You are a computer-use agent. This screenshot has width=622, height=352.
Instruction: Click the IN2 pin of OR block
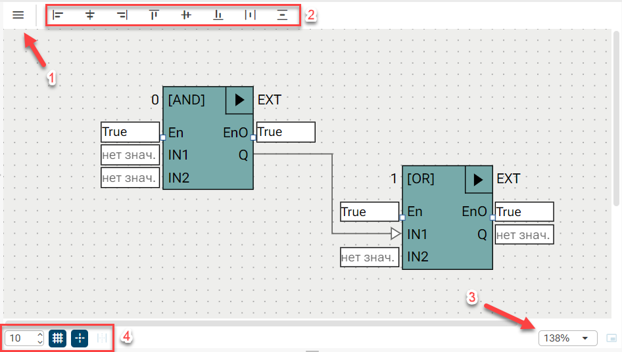pyautogui.click(x=418, y=257)
